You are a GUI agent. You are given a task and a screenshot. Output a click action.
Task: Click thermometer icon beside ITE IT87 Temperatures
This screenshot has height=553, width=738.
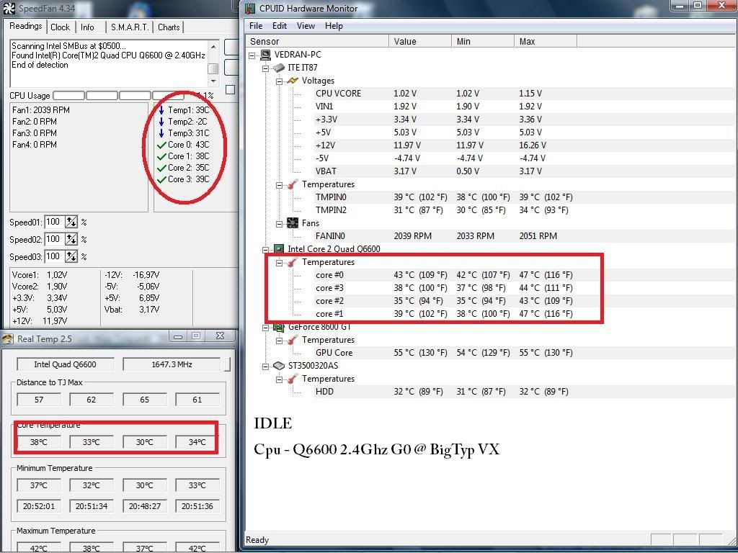[x=293, y=184]
